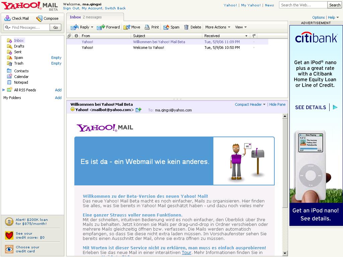Click the Sent folder icon
This screenshot has height=257, width=343.
point(9,52)
